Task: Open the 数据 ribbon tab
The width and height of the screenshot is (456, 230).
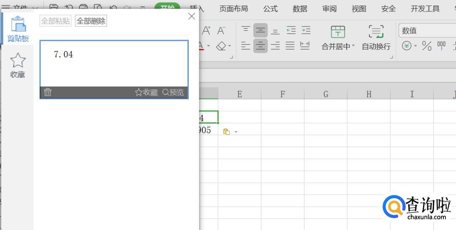Action: 300,9
